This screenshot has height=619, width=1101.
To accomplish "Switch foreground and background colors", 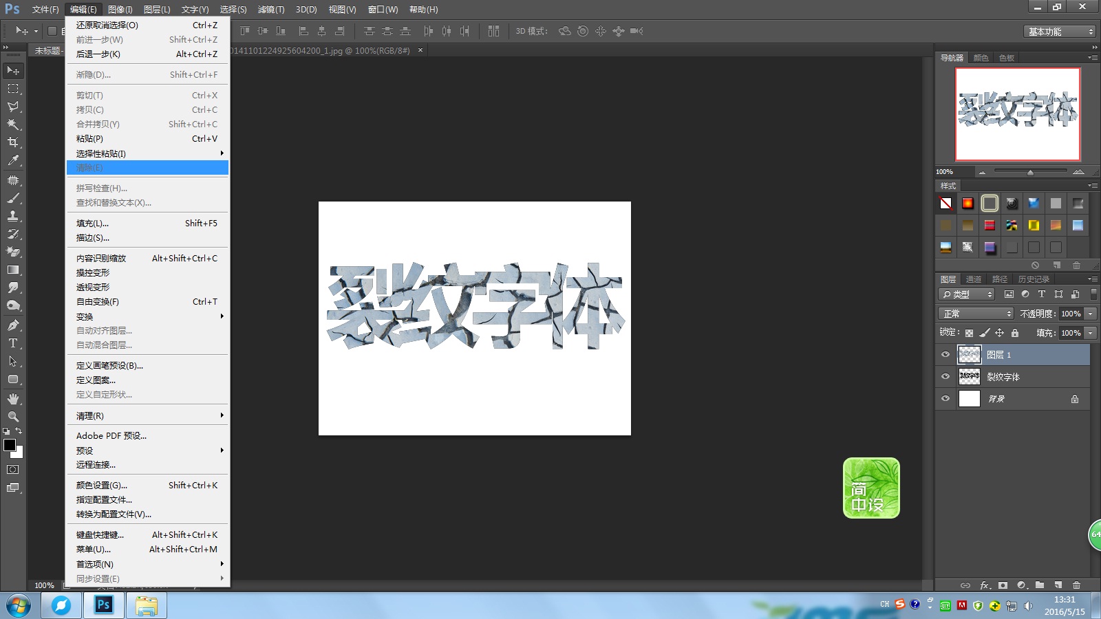I will (19, 431).
